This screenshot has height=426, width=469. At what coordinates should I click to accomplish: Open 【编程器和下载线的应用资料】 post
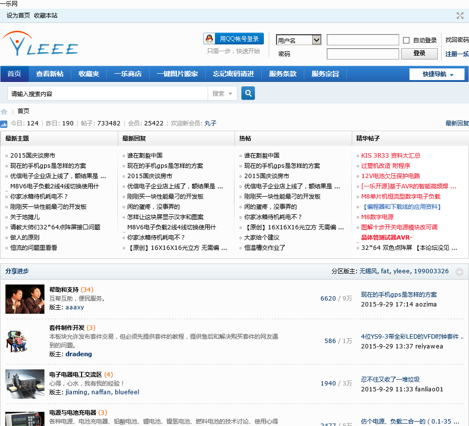click(x=401, y=207)
